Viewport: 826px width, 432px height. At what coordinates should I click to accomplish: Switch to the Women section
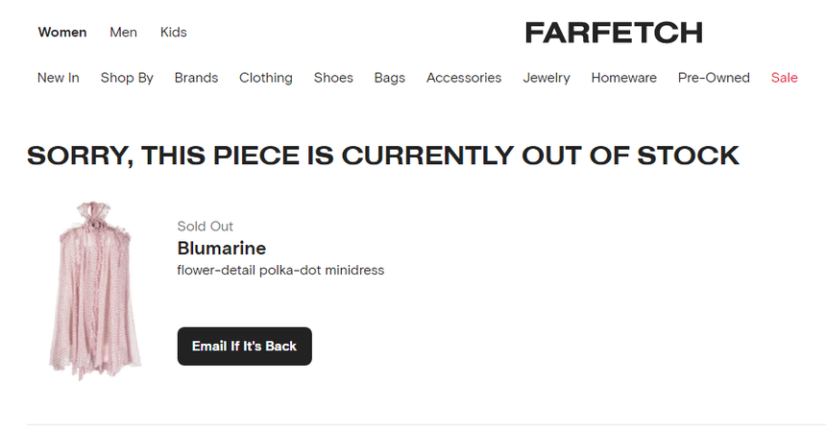(x=62, y=33)
